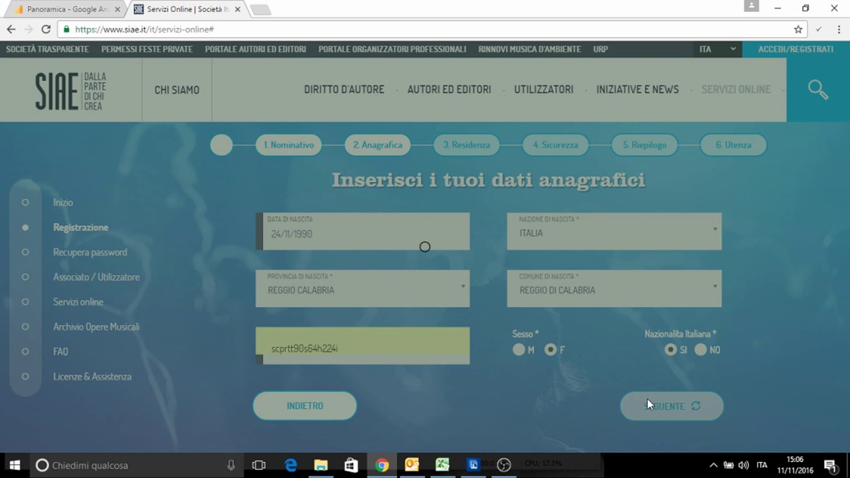The image size is (850, 478).
Task: Open the Windows Store taskbar icon
Action: coord(351,465)
